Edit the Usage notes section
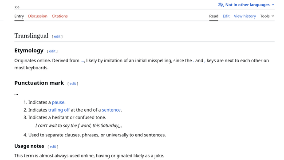The width and height of the screenshot is (284, 160). (53, 147)
